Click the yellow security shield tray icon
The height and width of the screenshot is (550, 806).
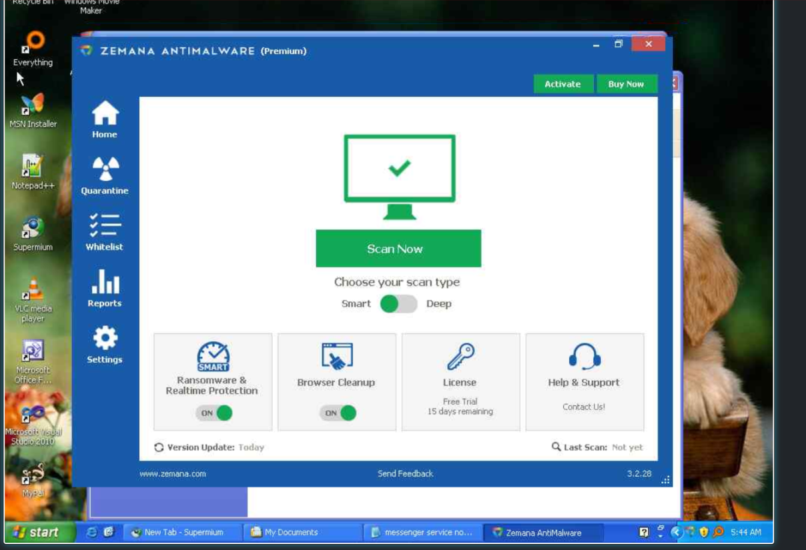pyautogui.click(x=703, y=532)
